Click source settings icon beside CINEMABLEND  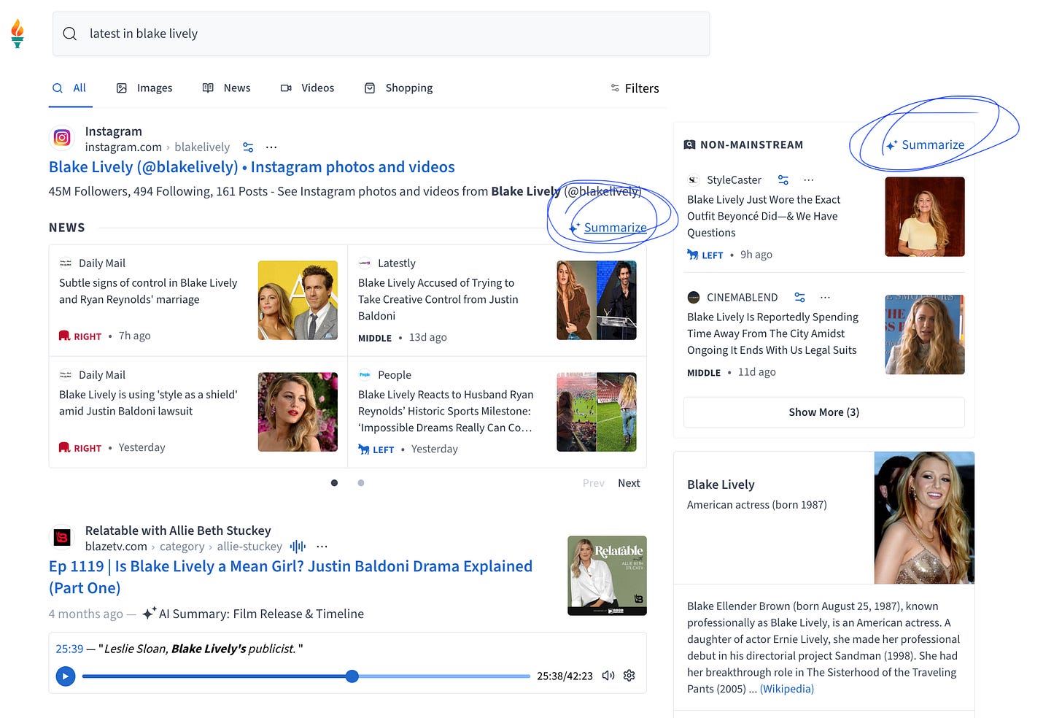tap(800, 298)
